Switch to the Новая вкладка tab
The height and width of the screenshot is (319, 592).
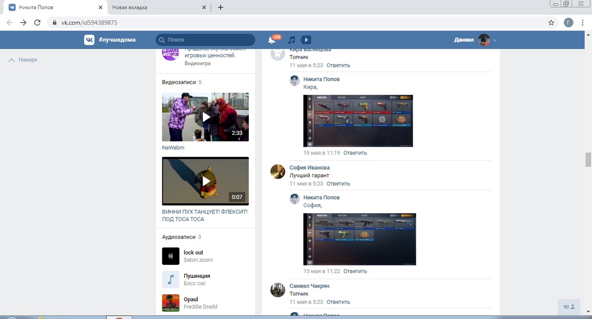pyautogui.click(x=153, y=7)
